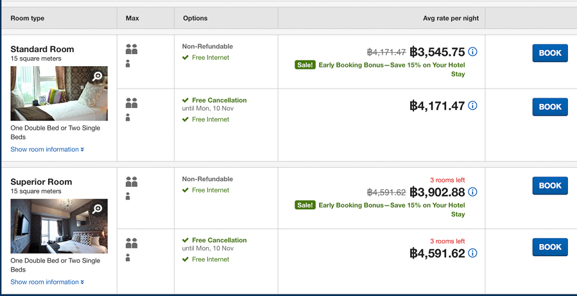Book Standard Room at ฿3,545.75

point(550,53)
